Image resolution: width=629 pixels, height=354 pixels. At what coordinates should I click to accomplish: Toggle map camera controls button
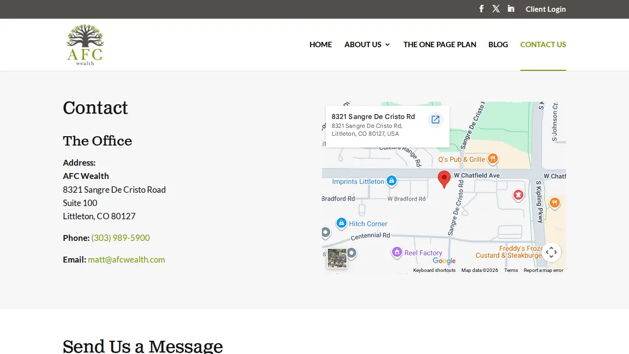tap(551, 252)
